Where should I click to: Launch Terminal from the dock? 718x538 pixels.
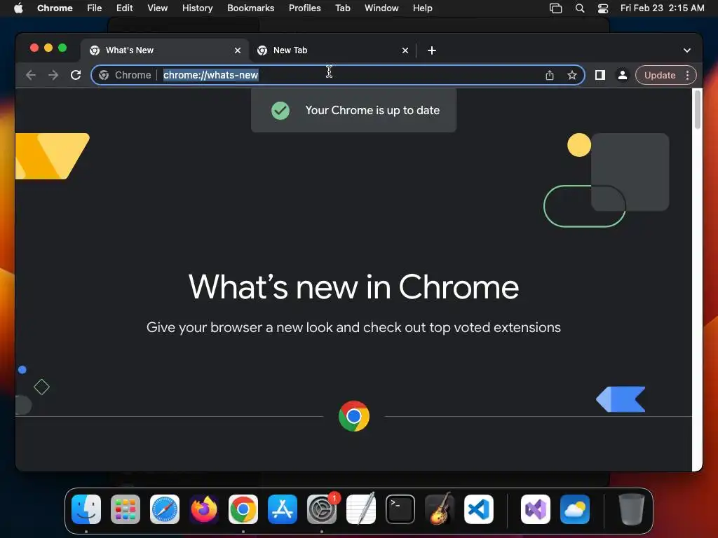400,509
